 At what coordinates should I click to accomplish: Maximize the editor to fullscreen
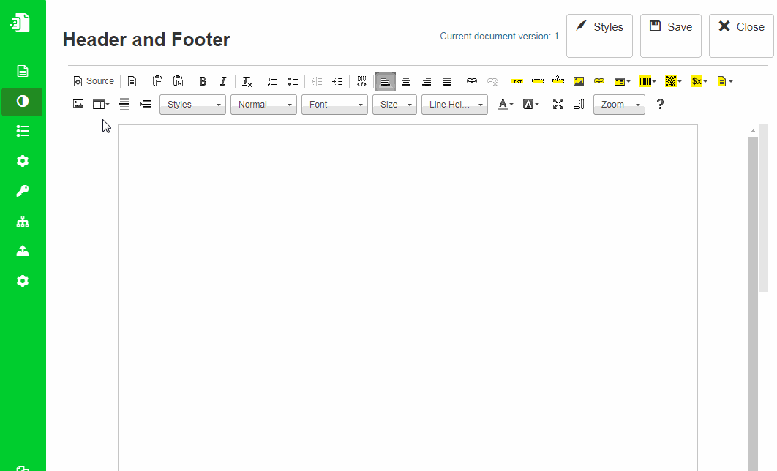pyautogui.click(x=558, y=104)
